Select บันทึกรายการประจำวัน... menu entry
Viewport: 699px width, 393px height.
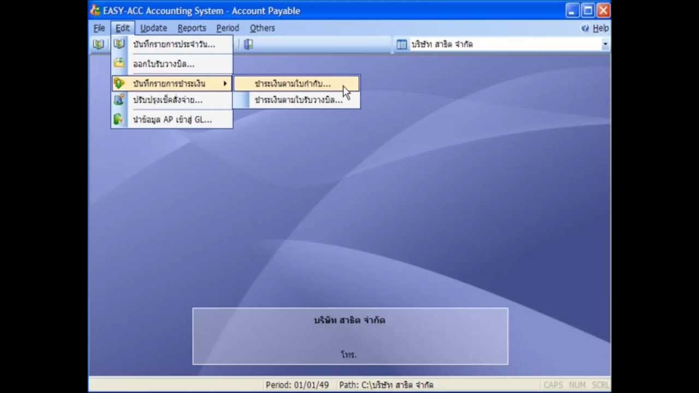172,44
